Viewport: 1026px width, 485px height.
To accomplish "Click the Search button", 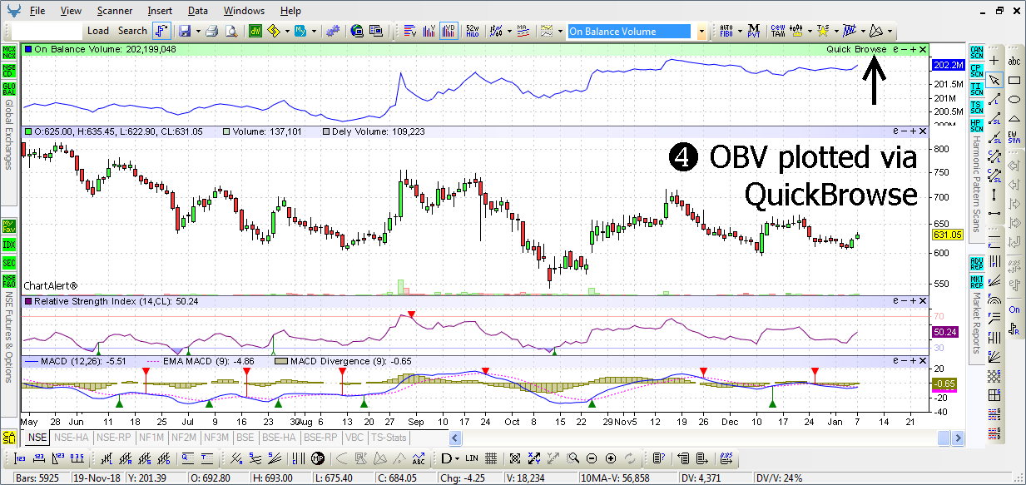I will pos(132,31).
